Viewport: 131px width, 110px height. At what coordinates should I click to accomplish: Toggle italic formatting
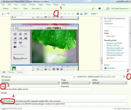click(x=30, y=14)
